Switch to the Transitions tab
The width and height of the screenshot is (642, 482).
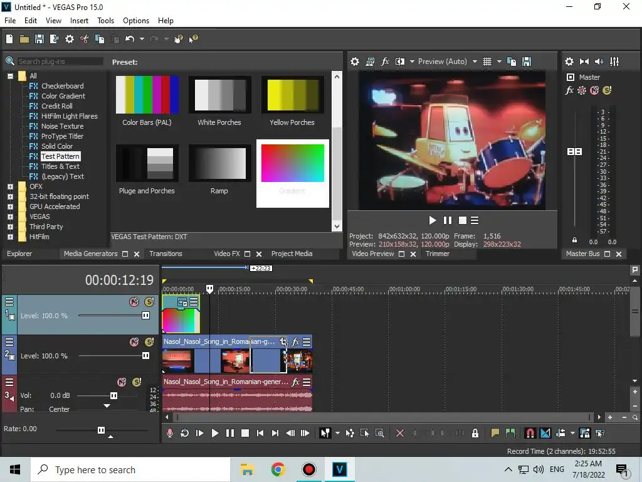pos(166,254)
